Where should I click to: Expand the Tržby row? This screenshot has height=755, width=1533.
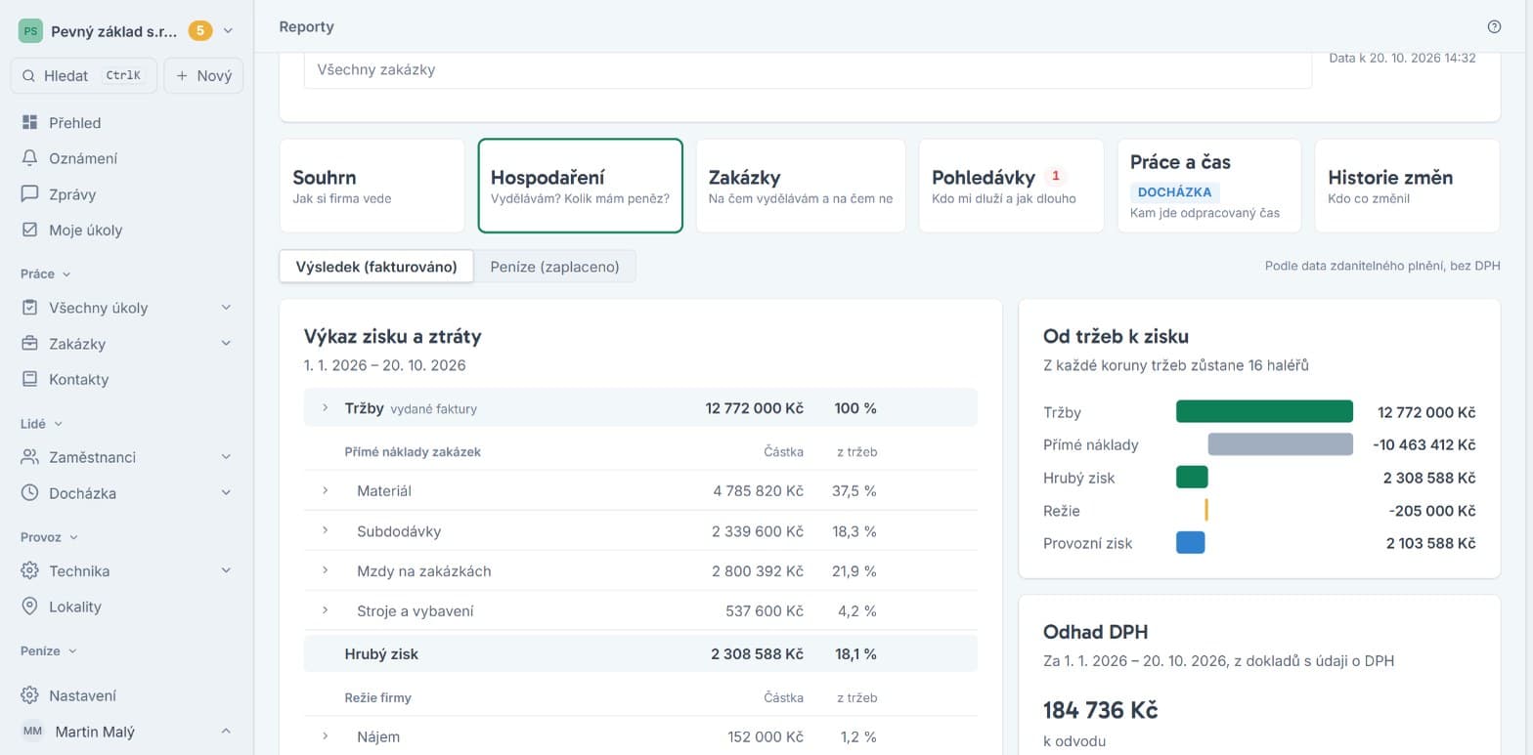[x=326, y=407]
